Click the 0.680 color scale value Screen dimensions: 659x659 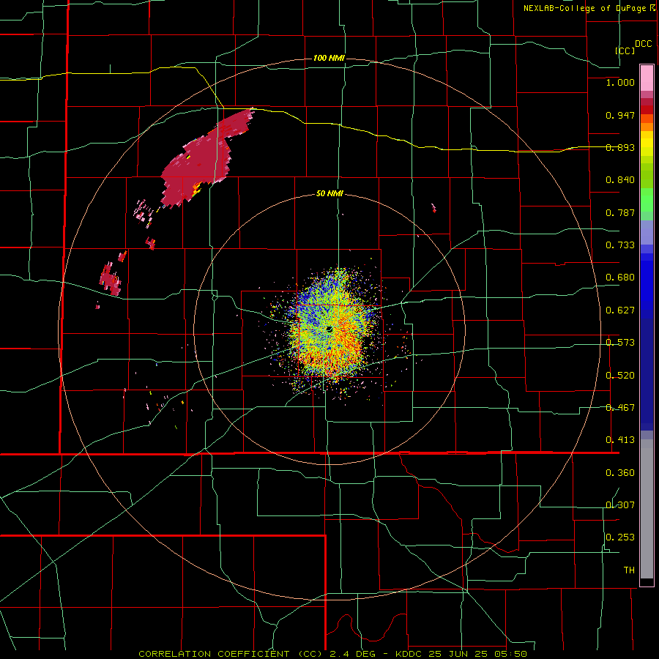(620, 278)
